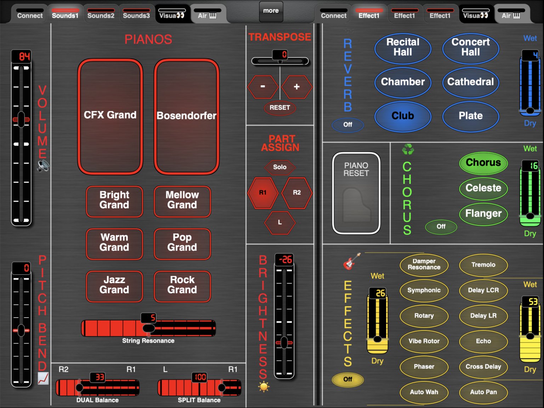Image resolution: width=544 pixels, height=408 pixels.
Task: Open the right Visual tab
Action: (x=476, y=13)
